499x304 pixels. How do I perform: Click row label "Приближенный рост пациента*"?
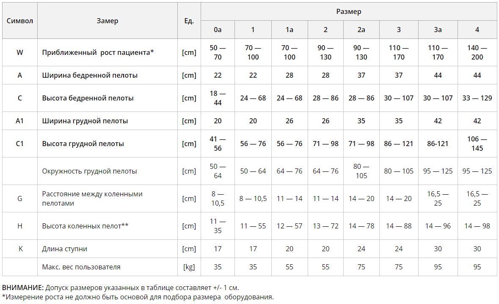(98, 52)
